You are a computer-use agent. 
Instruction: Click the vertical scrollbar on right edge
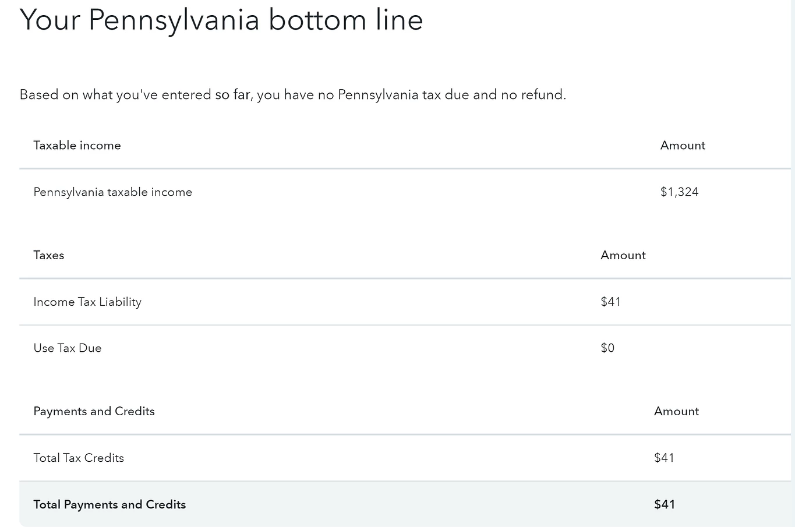coord(793,263)
